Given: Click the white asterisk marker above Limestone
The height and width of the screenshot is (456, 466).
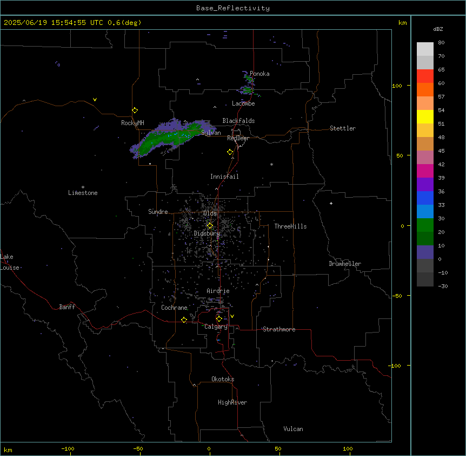Looking at the screenshot, I should 83,187.
